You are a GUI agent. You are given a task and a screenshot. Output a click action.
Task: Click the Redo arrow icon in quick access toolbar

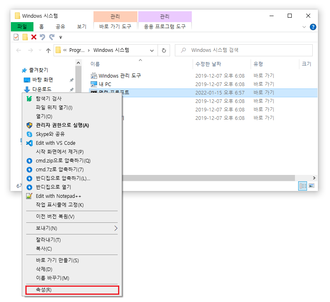(52, 37)
